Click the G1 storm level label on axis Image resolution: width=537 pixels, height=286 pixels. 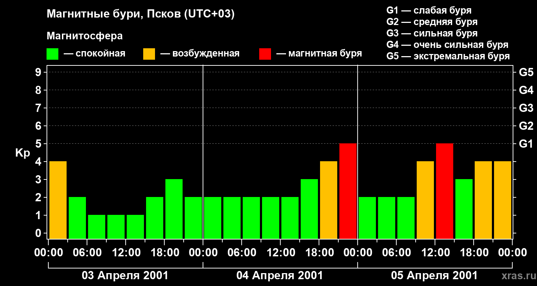coord(526,144)
